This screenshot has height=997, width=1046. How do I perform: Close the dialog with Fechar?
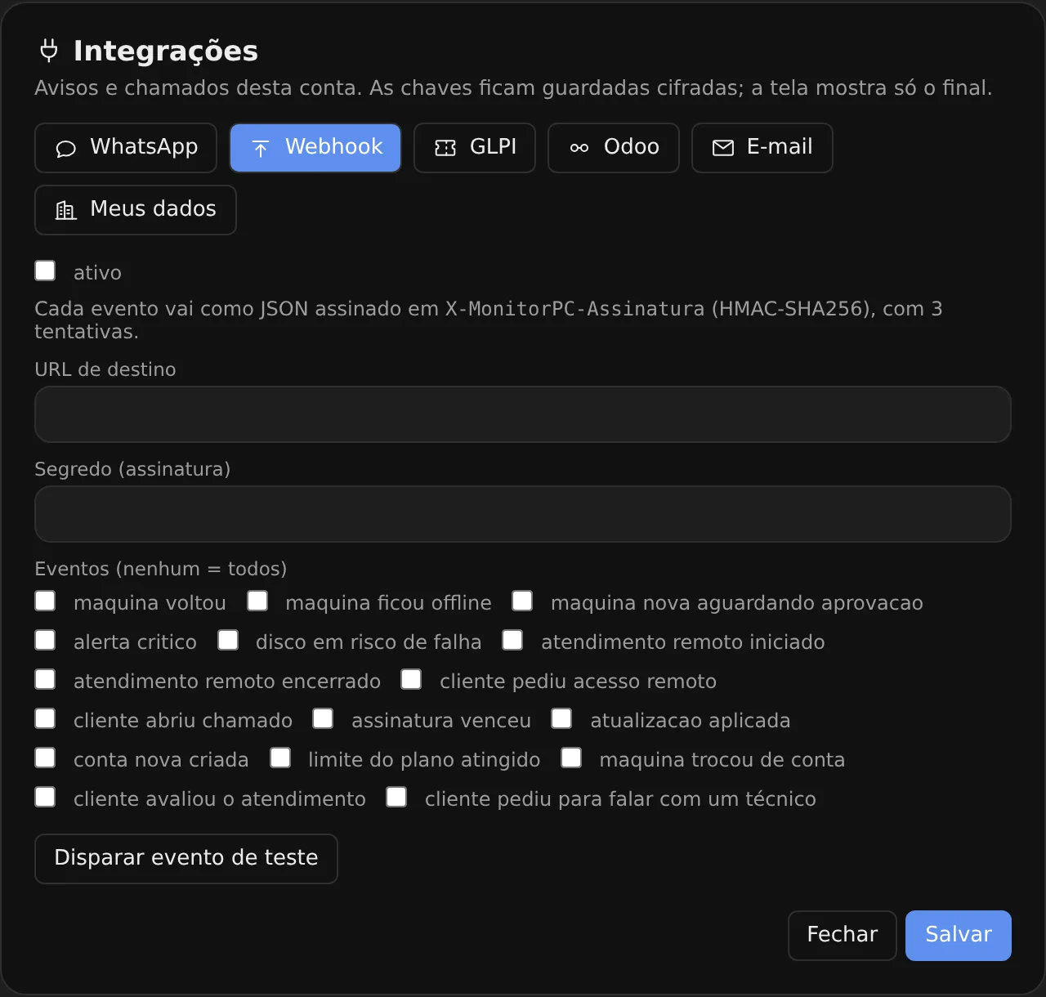[843, 936]
